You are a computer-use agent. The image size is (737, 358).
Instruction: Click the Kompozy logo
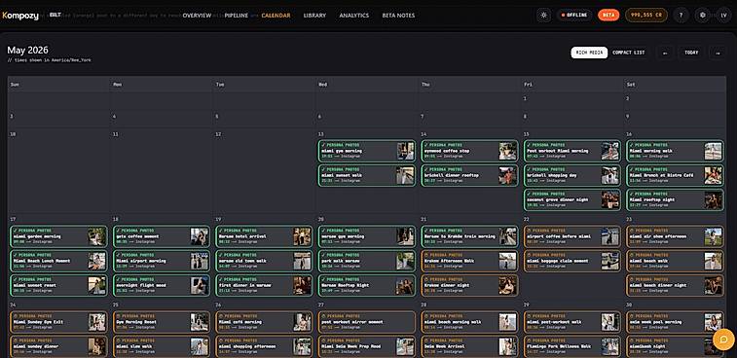pyautogui.click(x=20, y=16)
